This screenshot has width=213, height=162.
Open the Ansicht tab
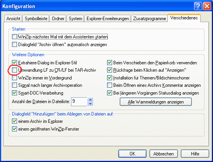13,19
